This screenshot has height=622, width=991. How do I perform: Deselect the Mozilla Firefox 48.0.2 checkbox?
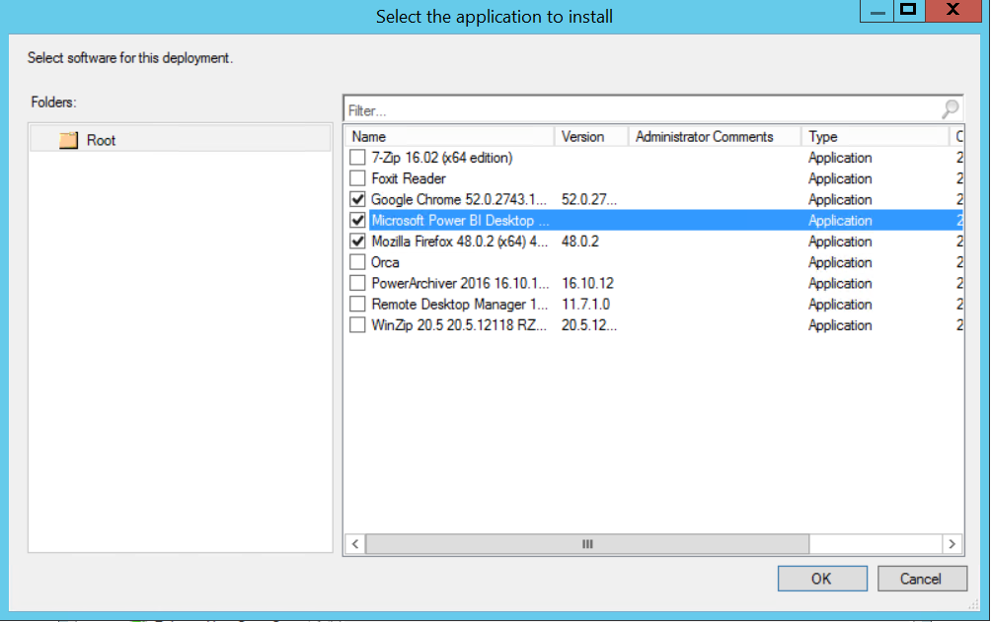coord(357,242)
